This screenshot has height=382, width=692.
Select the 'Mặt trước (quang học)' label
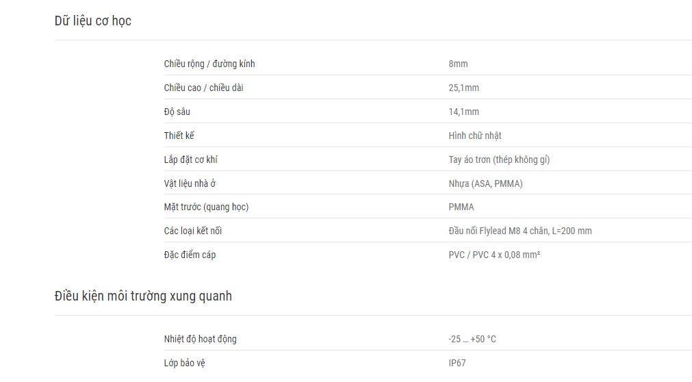coord(206,207)
